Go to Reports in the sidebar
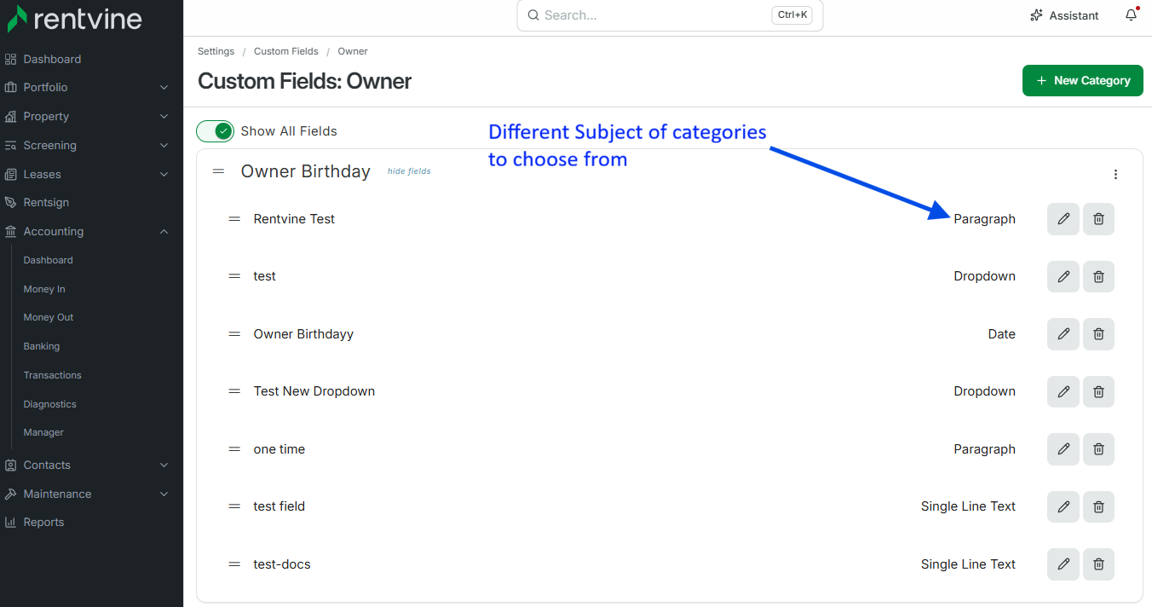 point(43,523)
